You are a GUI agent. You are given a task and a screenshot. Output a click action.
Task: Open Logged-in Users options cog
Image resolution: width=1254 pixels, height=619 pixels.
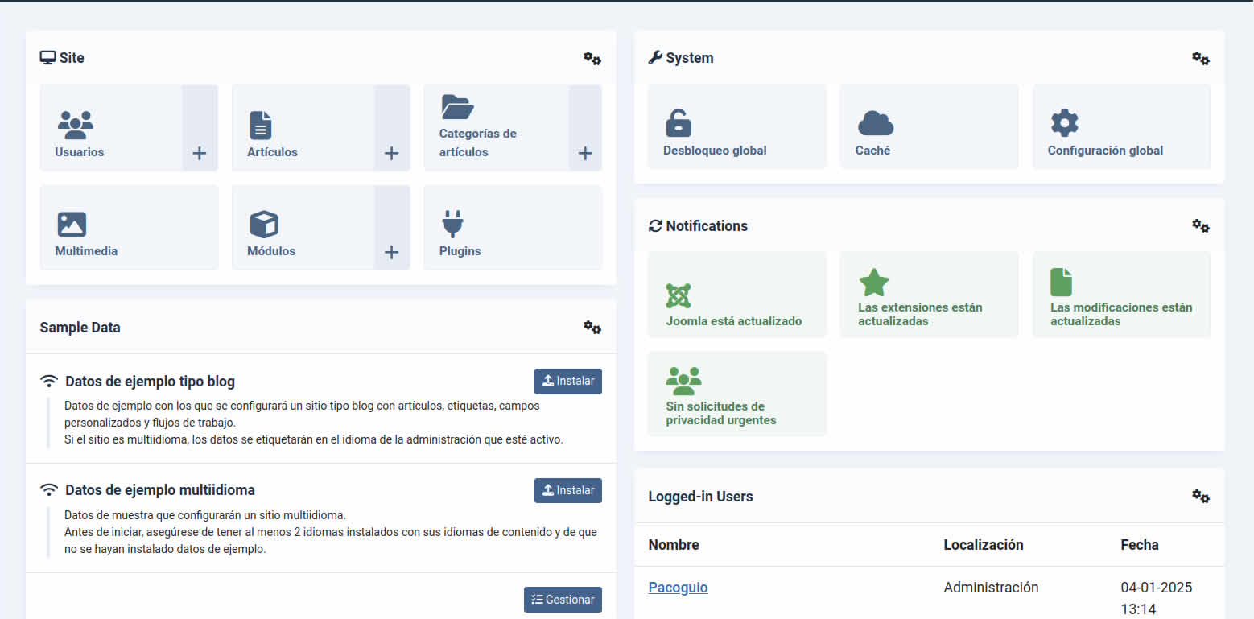coord(1201,497)
